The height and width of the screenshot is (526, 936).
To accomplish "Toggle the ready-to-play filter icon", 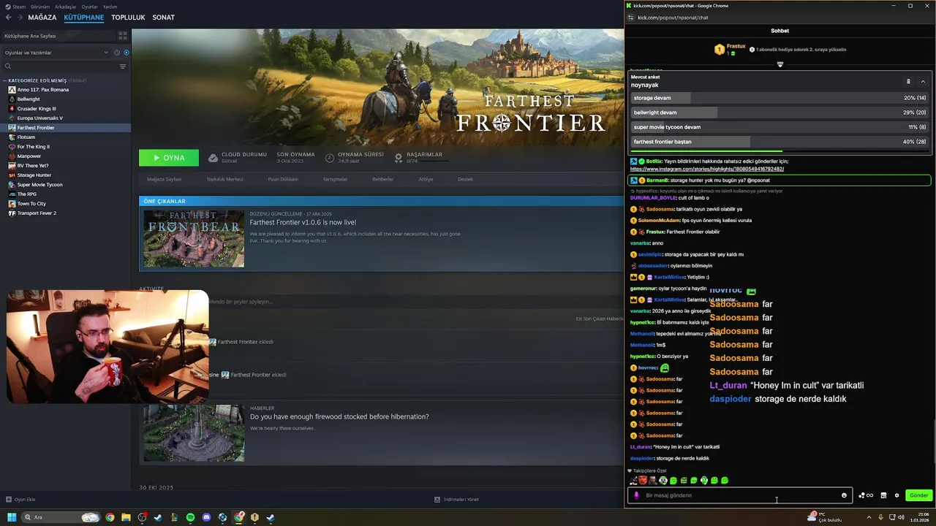I will 126,53.
